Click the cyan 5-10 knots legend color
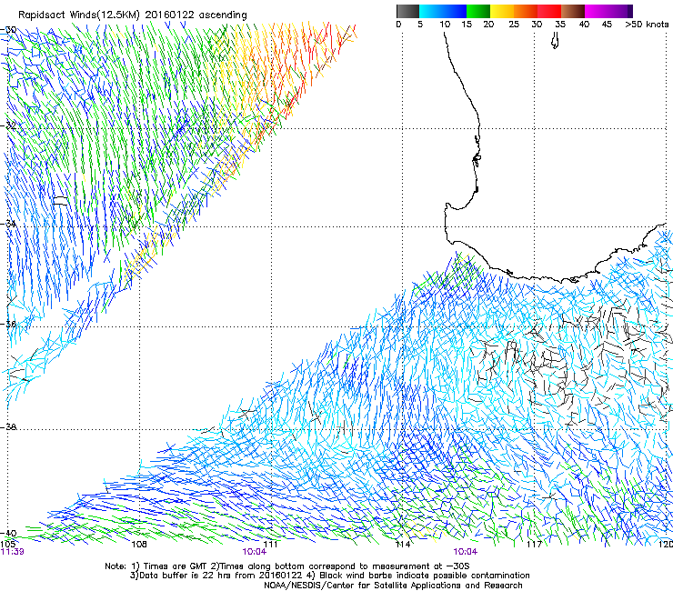The image size is (673, 591). point(431,11)
